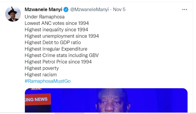Click the @MzwaneleManyi handle
196x114 pixels.
[89, 9]
